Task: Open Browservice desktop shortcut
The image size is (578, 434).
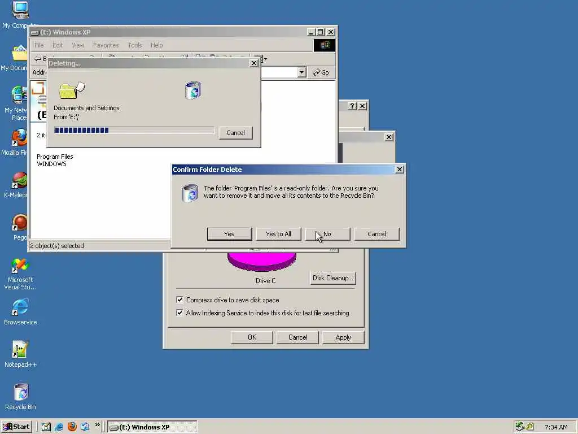Action: 20,312
